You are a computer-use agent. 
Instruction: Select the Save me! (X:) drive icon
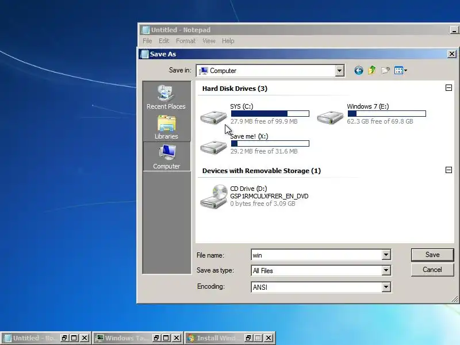(213, 147)
